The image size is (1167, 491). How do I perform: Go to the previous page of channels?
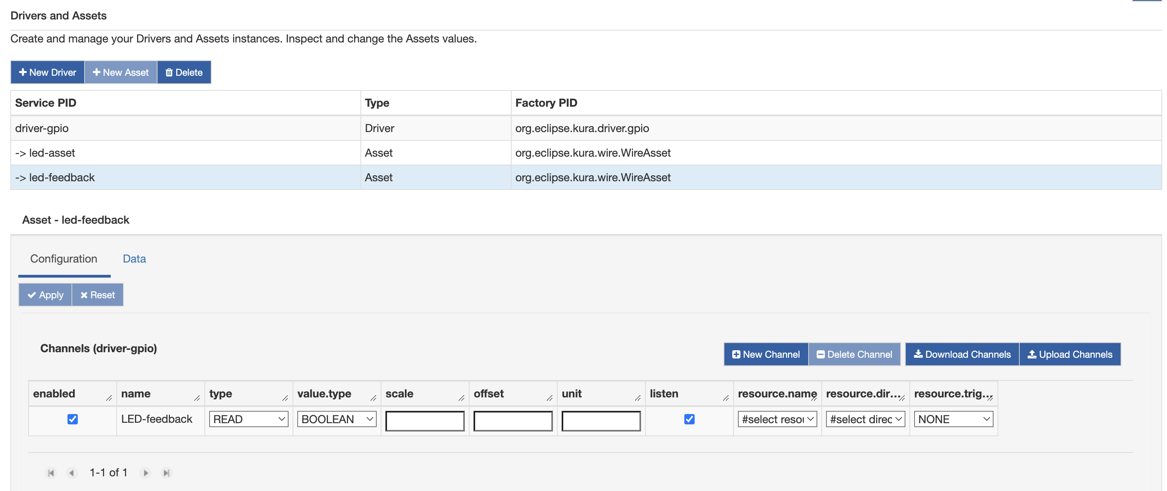pyautogui.click(x=71, y=473)
